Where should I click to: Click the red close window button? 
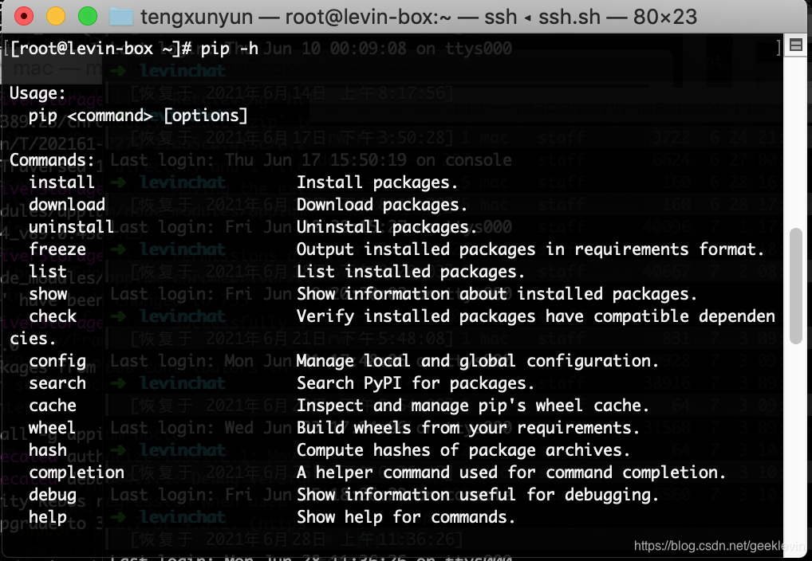pos(24,16)
